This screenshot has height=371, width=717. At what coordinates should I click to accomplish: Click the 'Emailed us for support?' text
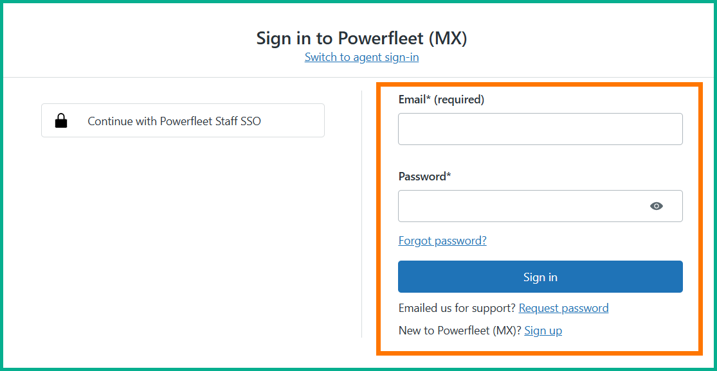457,308
